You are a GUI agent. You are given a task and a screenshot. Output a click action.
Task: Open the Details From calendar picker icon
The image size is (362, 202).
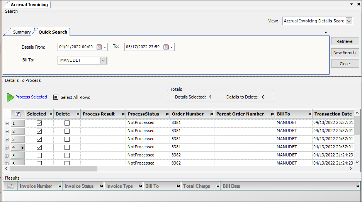coord(99,47)
